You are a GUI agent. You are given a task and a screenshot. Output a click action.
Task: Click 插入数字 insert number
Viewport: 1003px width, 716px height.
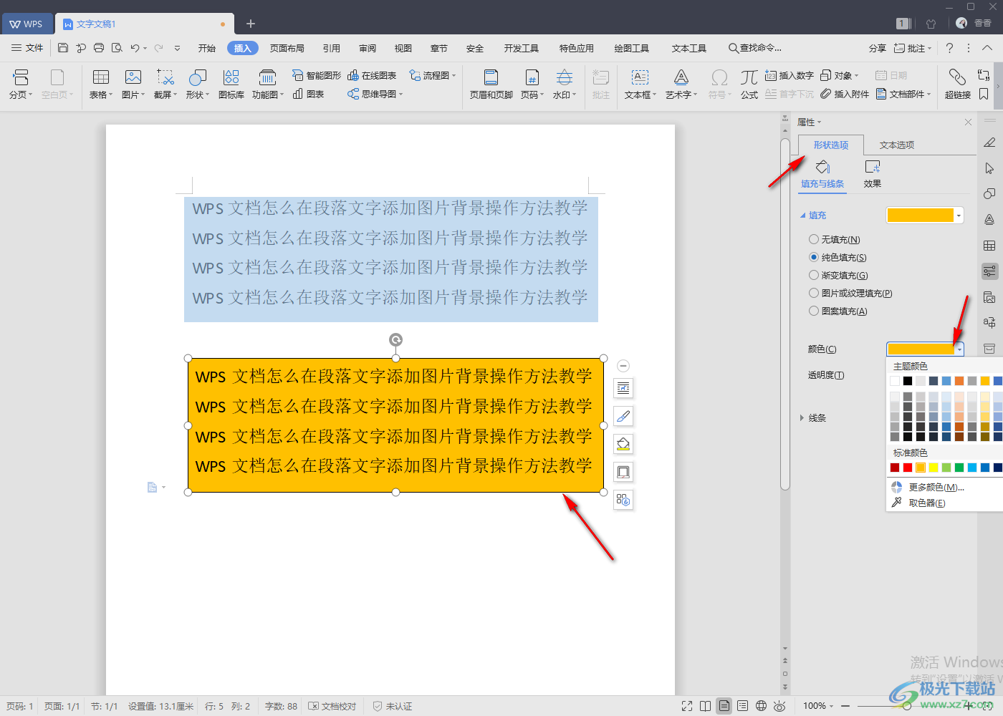(x=789, y=75)
